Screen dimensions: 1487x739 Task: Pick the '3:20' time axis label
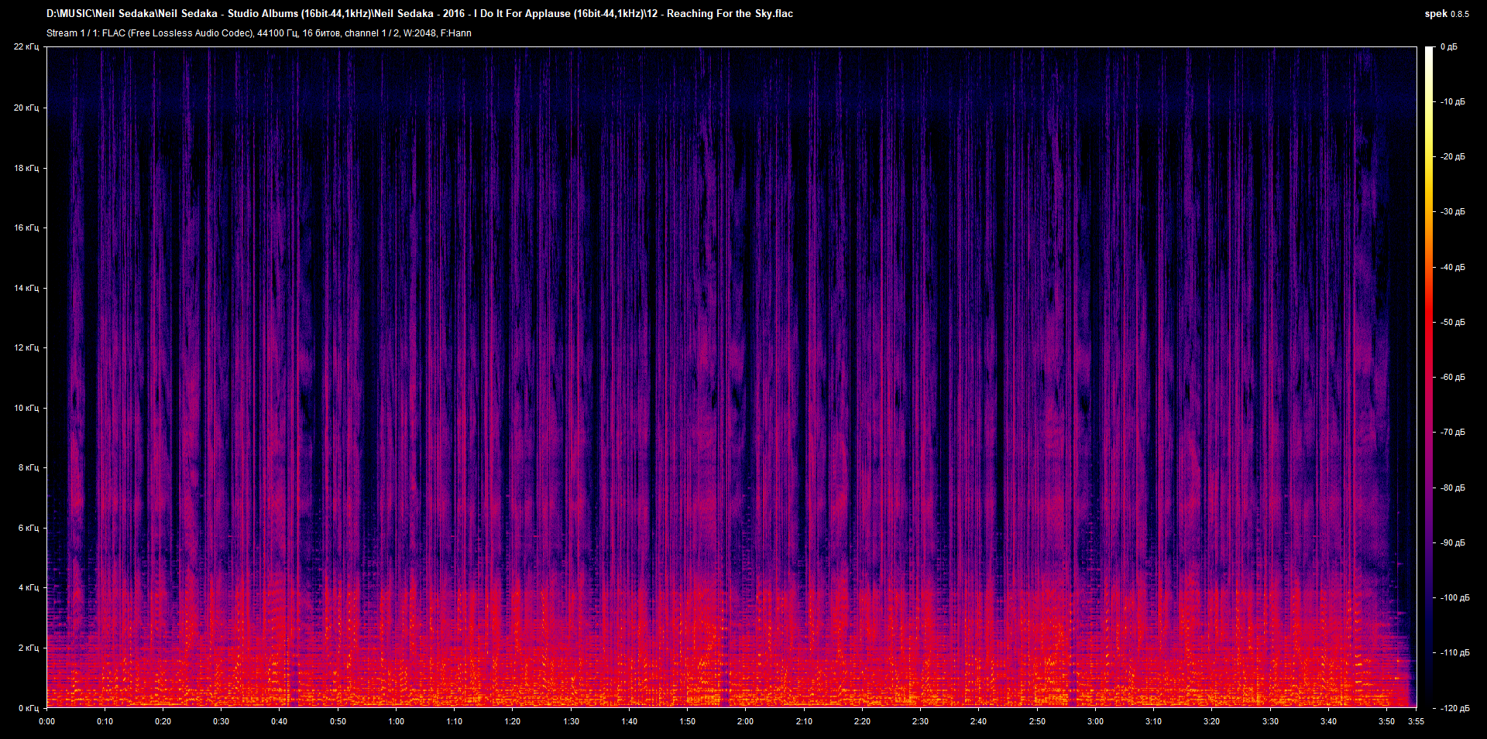(1212, 721)
